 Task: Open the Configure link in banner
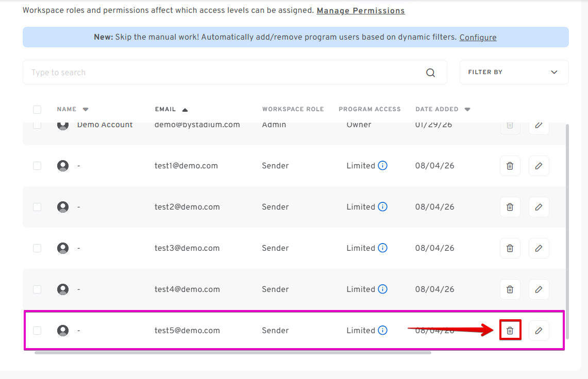point(478,38)
